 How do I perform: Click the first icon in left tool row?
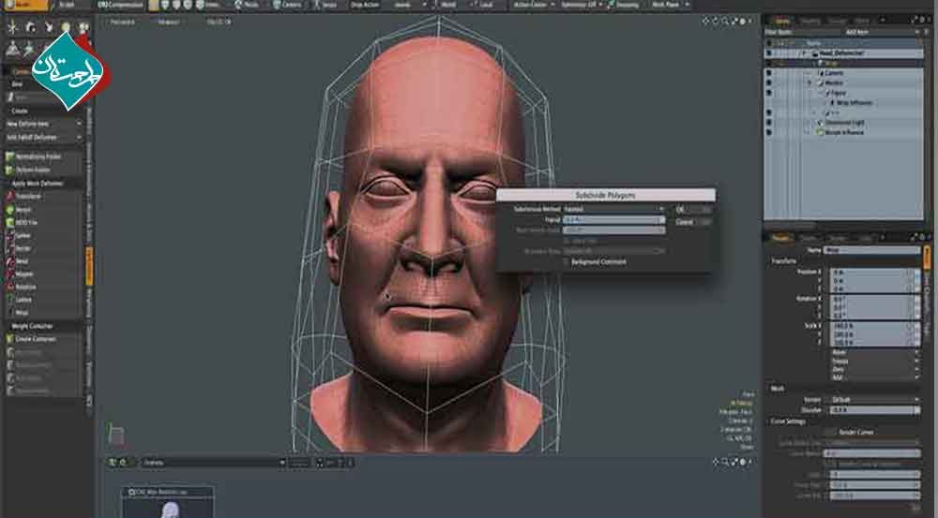coord(11,27)
